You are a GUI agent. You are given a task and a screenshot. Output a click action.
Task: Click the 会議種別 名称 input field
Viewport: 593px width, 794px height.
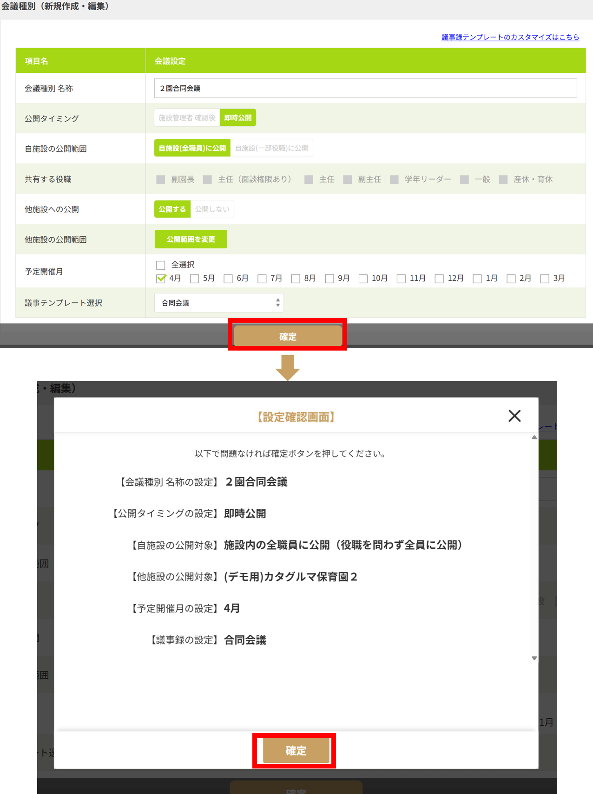click(365, 88)
